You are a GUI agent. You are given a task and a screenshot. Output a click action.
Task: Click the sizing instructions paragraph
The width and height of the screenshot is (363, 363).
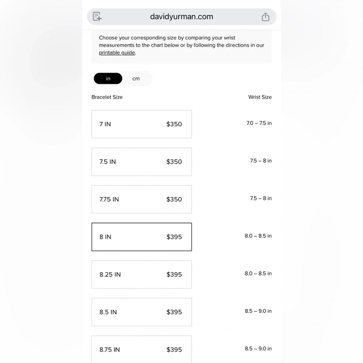click(181, 45)
